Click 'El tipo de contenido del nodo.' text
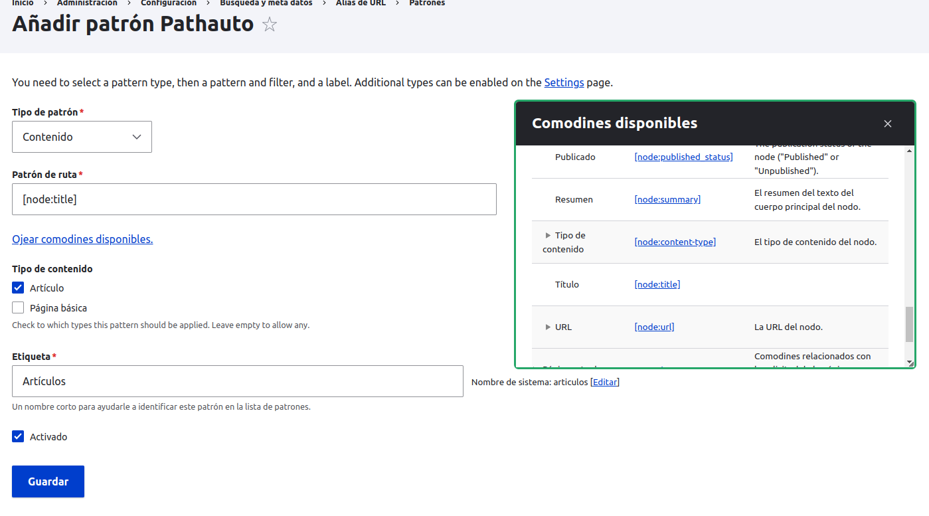Screen dimensions: 929x516 [x=815, y=242]
